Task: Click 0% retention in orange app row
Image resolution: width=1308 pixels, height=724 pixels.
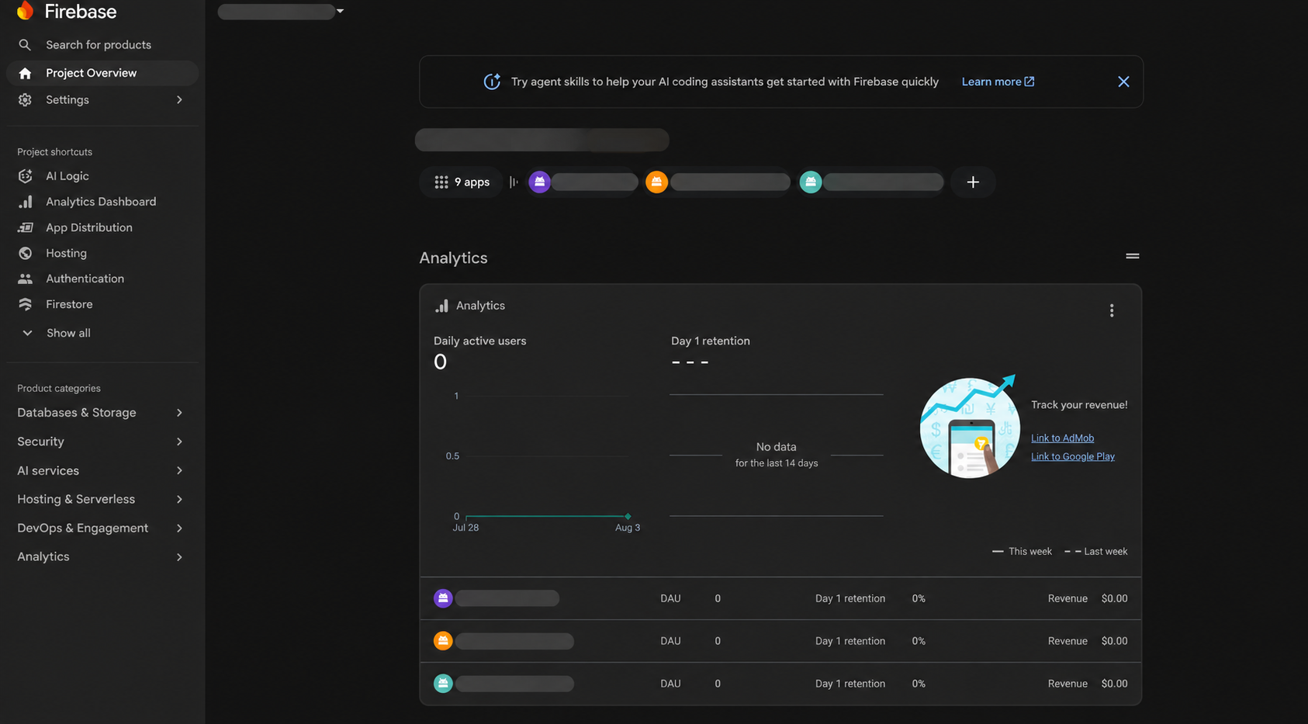Action: point(919,641)
